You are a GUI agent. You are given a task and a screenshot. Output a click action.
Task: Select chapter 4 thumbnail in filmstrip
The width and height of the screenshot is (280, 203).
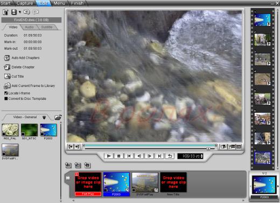pyautogui.click(x=262, y=79)
